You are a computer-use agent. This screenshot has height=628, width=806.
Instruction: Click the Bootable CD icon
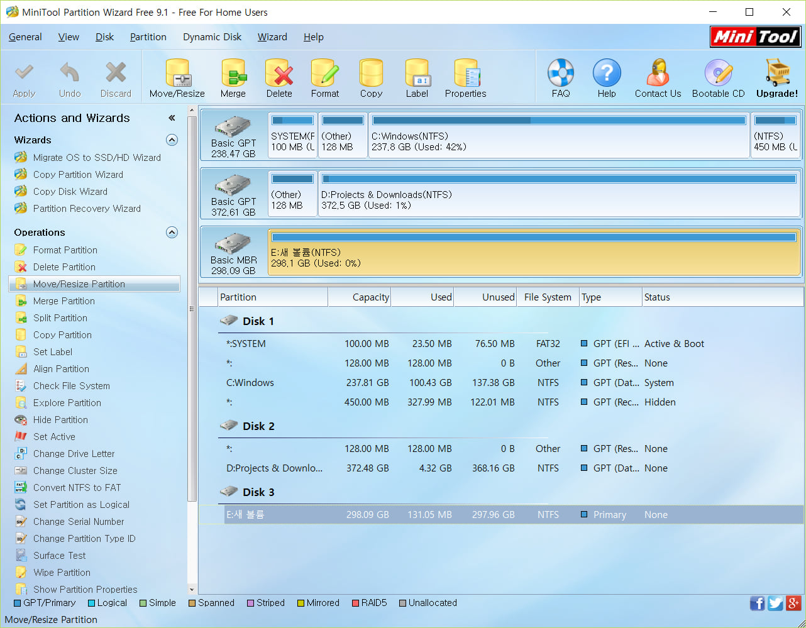click(x=719, y=73)
